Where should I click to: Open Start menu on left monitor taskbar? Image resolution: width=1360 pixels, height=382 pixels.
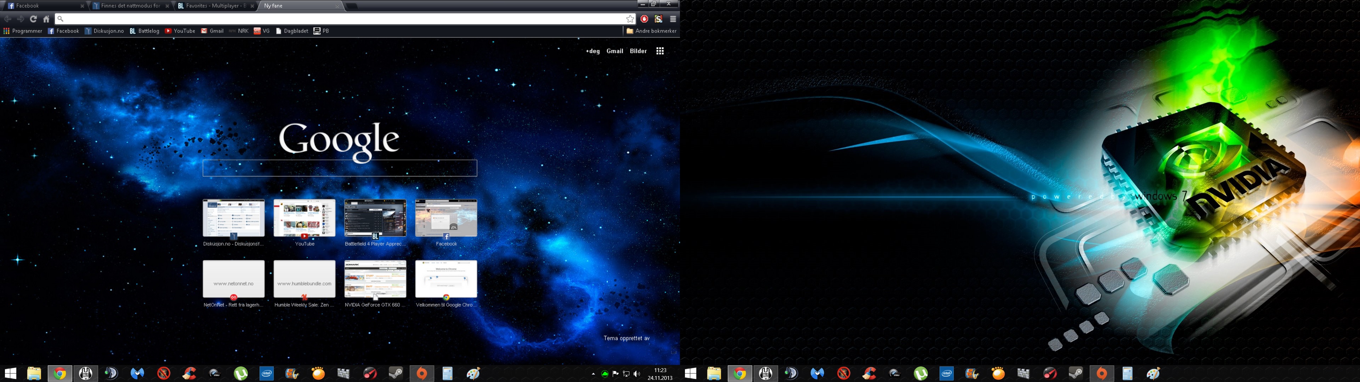[11, 374]
